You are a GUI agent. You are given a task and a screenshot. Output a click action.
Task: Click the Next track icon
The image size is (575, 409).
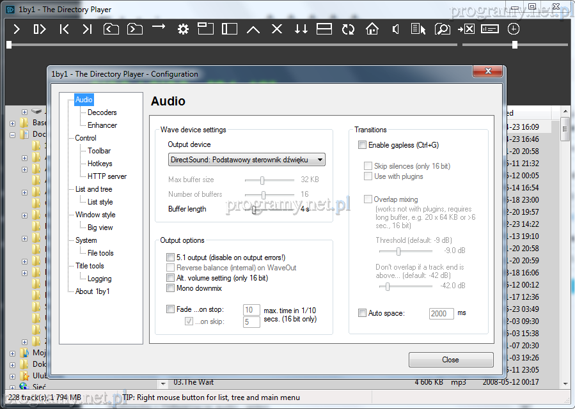[x=87, y=29]
